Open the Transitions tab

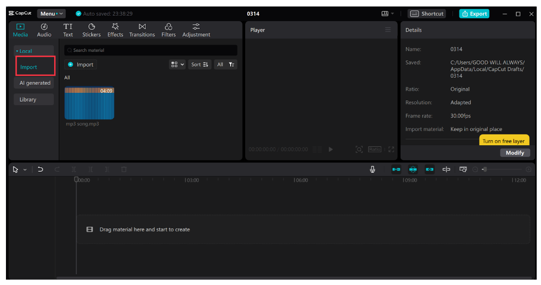coord(142,30)
